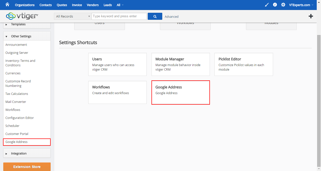Viewport: 321px width, 171px height.
Task: Click the info circle icon
Action: (x=275, y=5)
